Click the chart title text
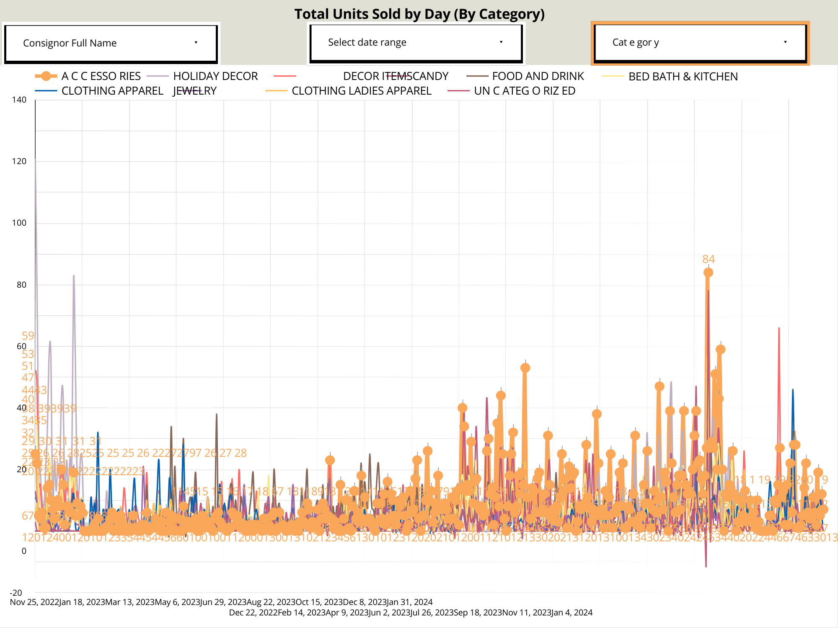838x628 pixels. [x=419, y=14]
